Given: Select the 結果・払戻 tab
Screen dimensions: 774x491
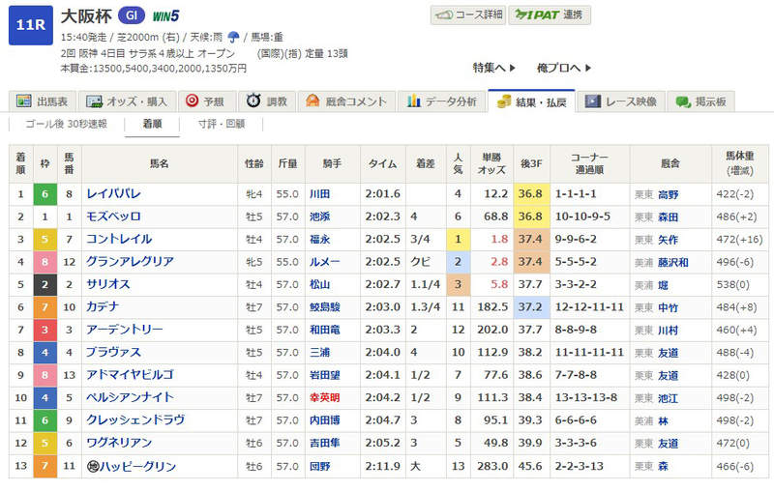Looking at the screenshot, I should (x=531, y=101).
